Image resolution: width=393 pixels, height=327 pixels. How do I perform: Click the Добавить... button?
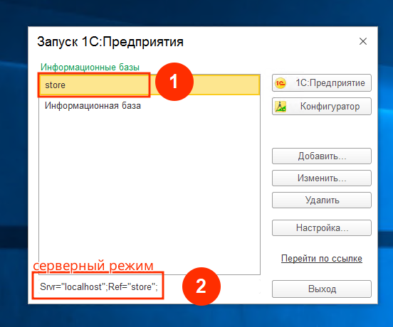click(322, 156)
